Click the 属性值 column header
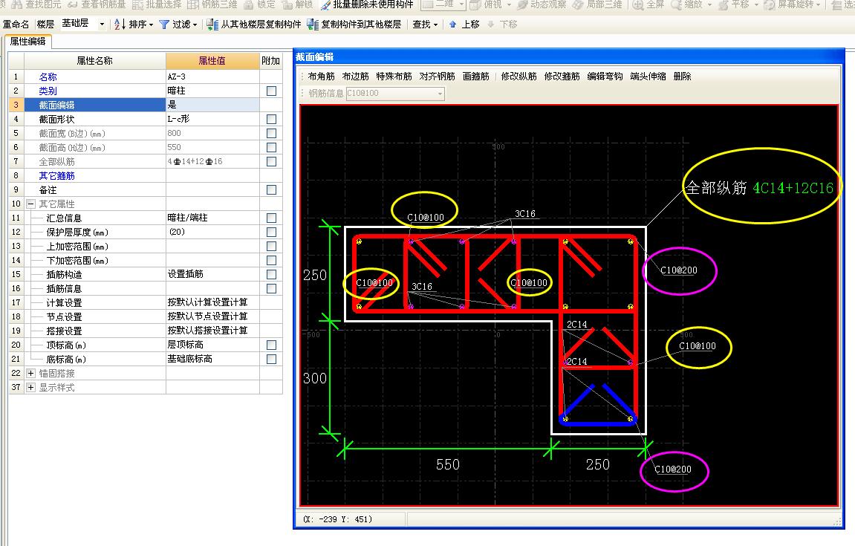The width and height of the screenshot is (855, 546). (212, 61)
